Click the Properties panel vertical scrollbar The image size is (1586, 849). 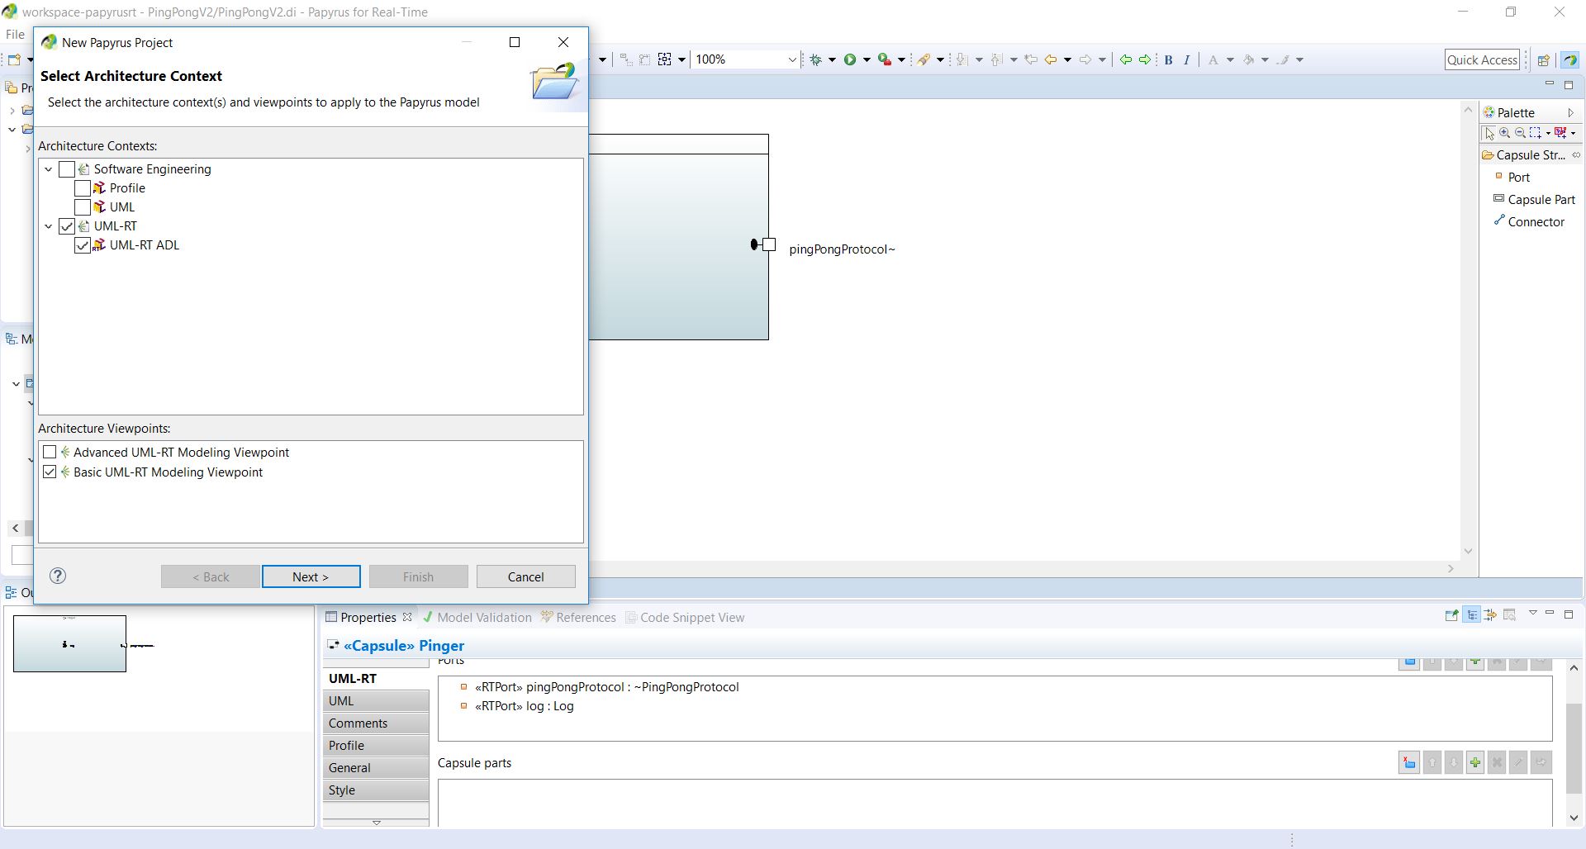coord(1574,747)
